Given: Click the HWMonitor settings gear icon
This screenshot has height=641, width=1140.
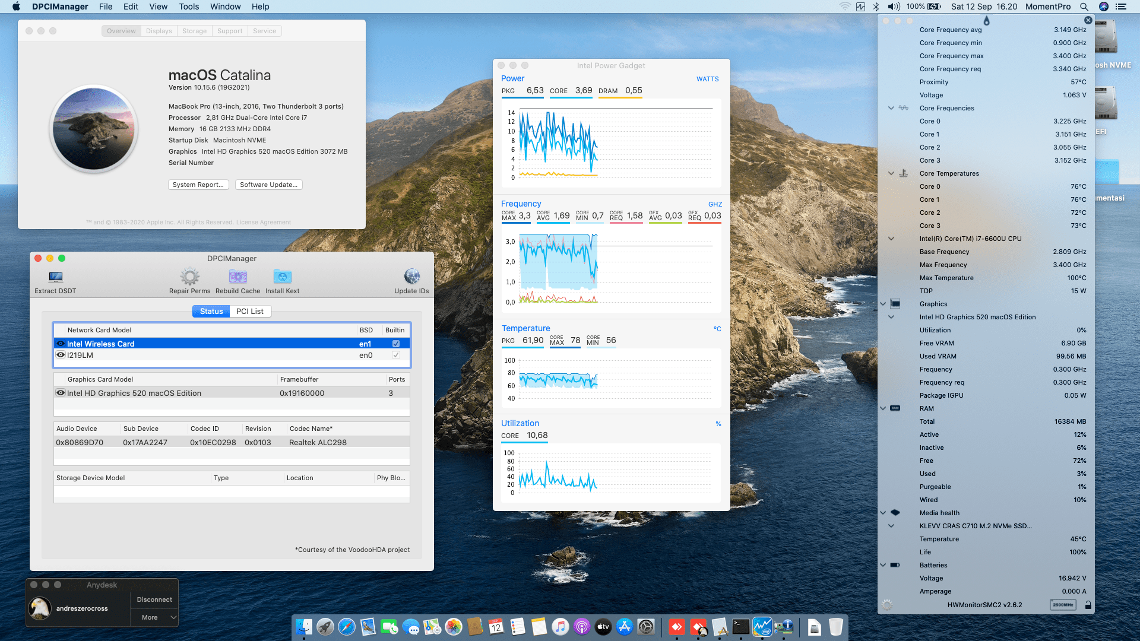Looking at the screenshot, I should (x=887, y=605).
